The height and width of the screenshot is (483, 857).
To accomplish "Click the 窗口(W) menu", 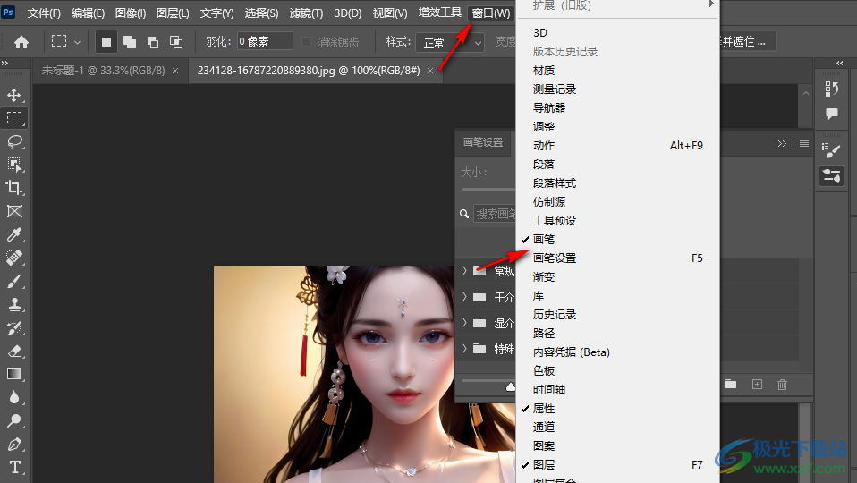I will (x=491, y=13).
